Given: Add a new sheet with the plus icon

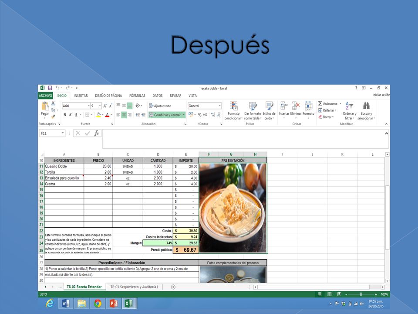Looking at the screenshot, I should point(173,287).
